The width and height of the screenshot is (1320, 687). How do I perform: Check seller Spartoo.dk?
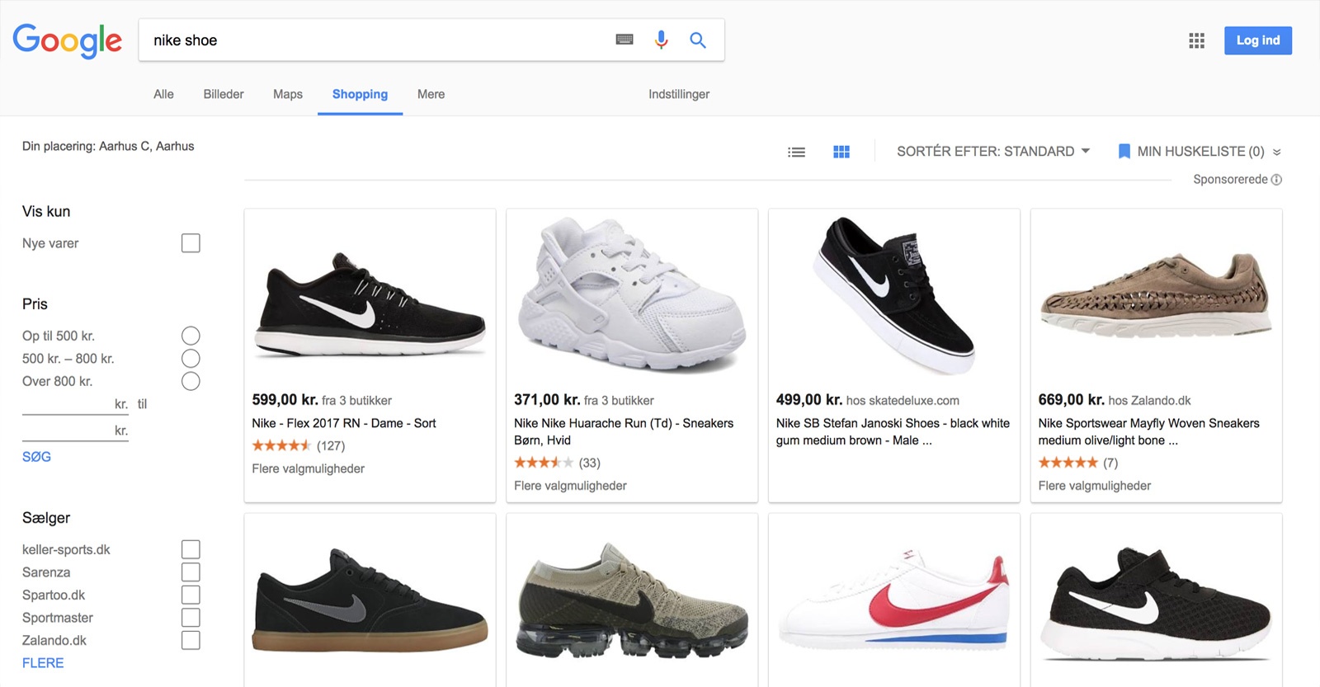point(191,595)
